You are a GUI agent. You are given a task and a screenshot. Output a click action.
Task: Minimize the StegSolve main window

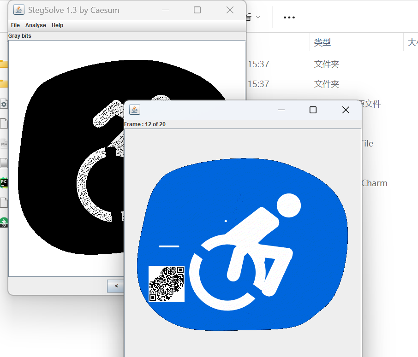pyautogui.click(x=165, y=10)
